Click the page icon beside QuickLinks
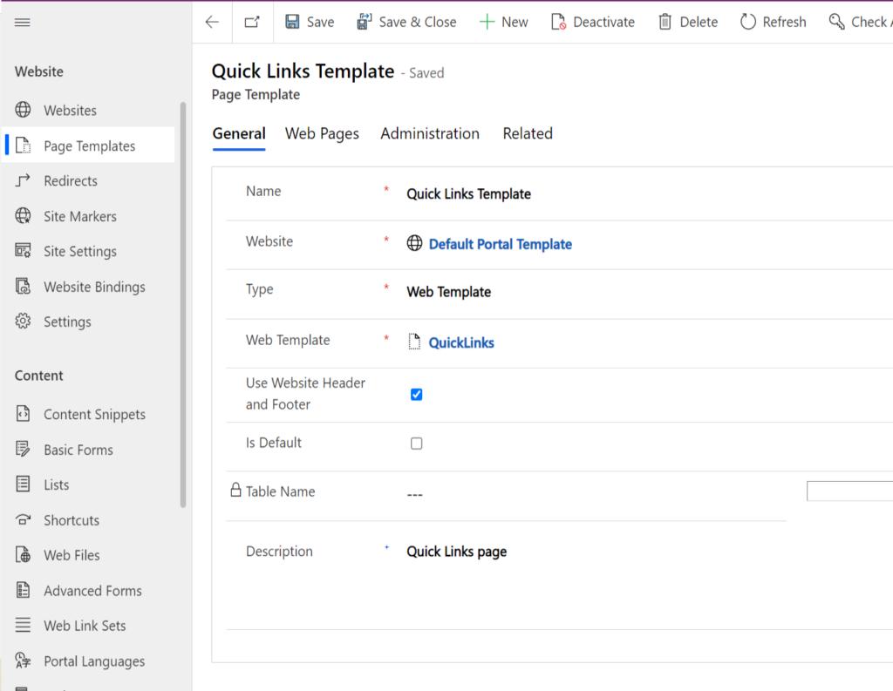 coord(414,342)
